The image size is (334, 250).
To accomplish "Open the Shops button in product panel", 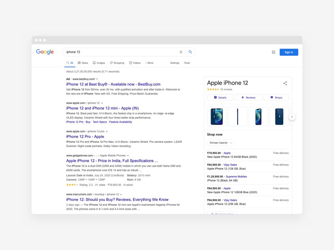I will coord(276,97).
